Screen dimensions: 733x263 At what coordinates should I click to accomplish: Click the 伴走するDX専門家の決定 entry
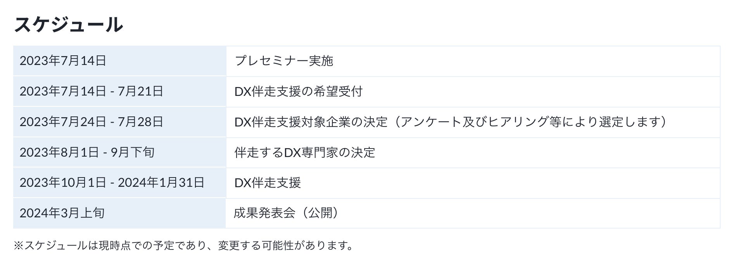(305, 152)
